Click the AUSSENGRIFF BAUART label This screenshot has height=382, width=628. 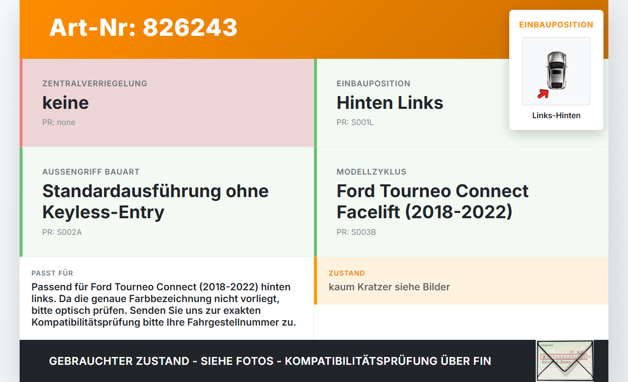(x=91, y=172)
